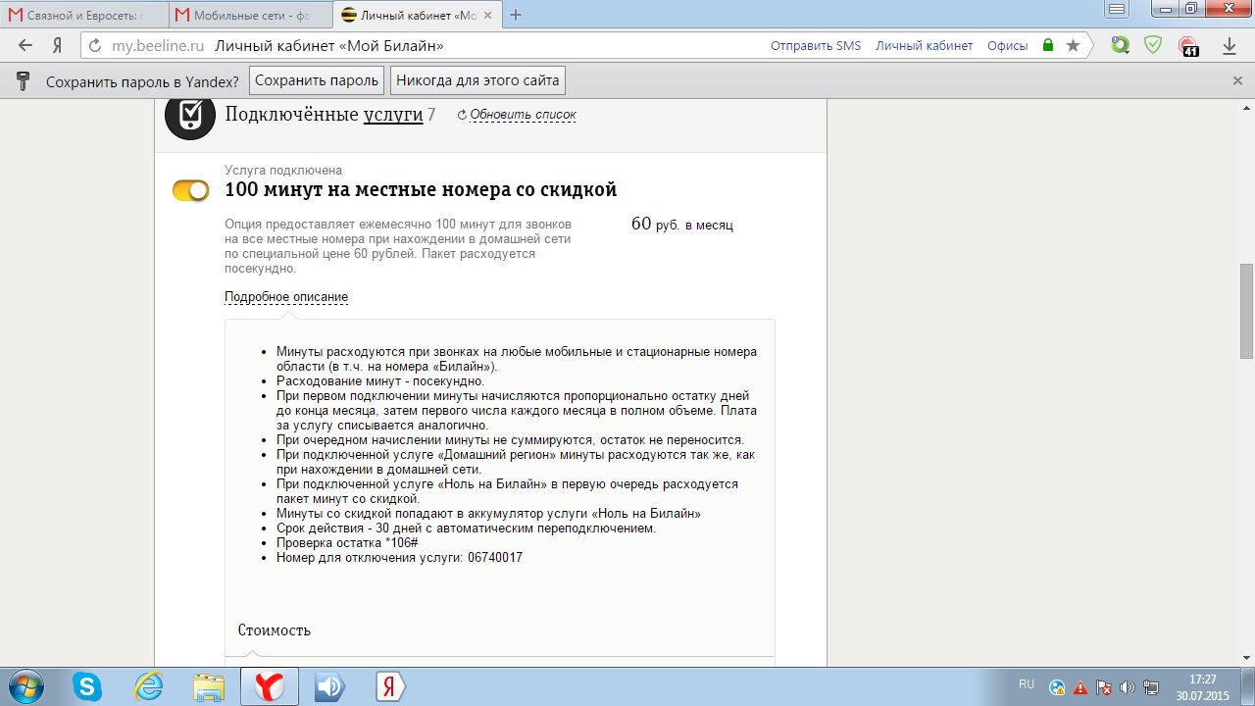Open a new tab with plus button
Image resolution: width=1255 pixels, height=706 pixels.
(x=516, y=15)
